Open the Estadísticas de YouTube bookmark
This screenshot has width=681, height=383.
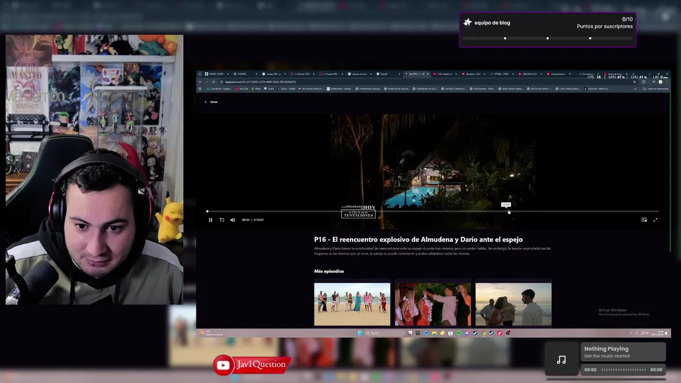[425, 88]
